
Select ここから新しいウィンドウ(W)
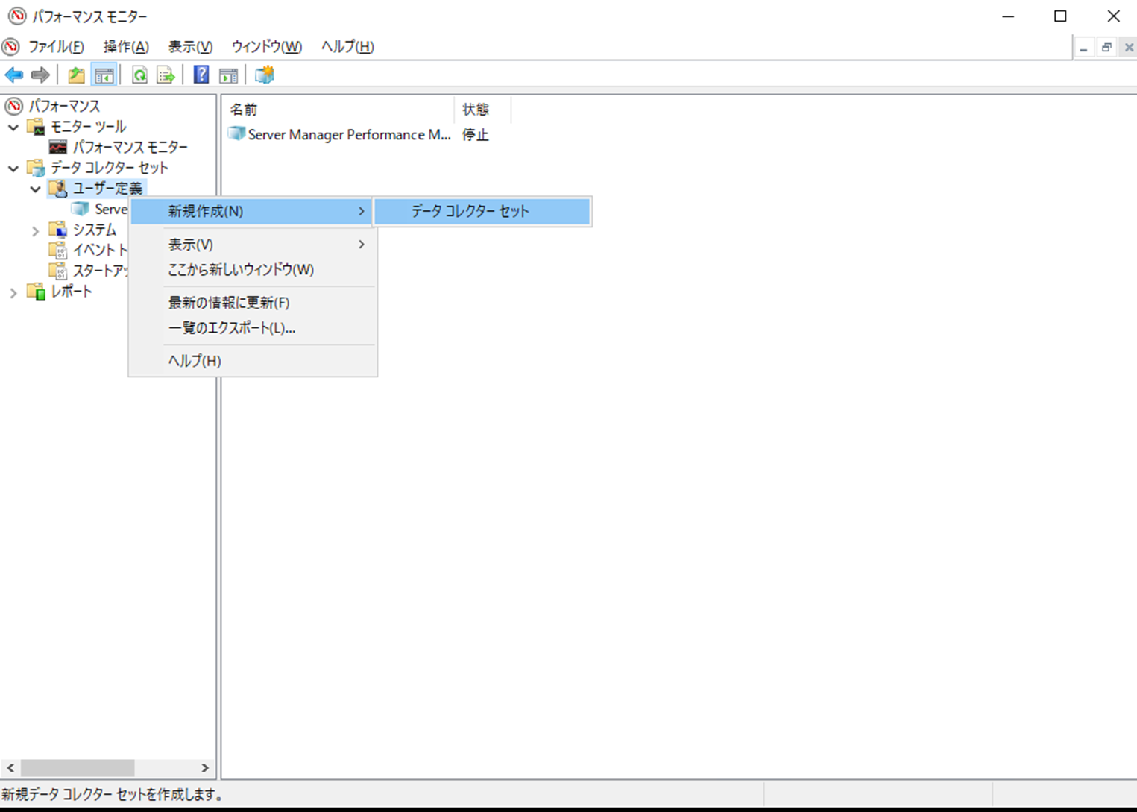point(252,269)
